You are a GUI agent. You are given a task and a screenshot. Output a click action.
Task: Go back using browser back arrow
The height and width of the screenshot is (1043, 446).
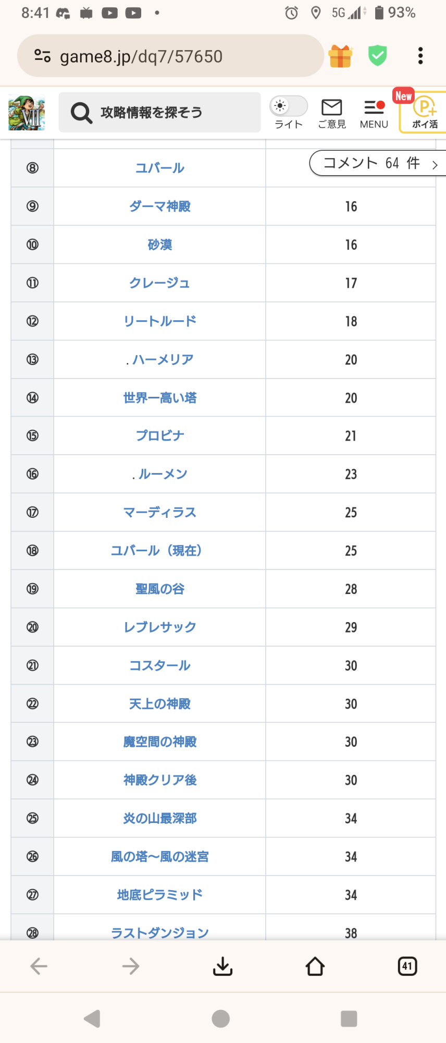pos(39,966)
